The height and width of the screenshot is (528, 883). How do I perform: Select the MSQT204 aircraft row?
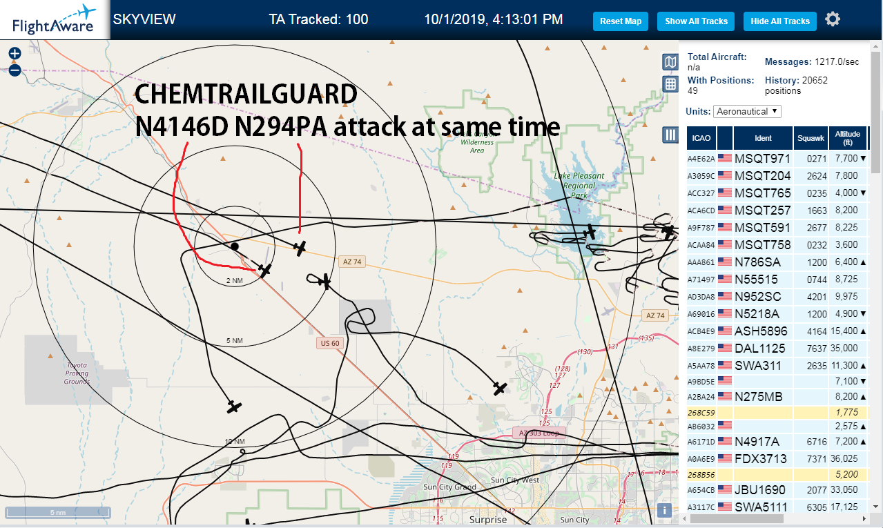[777, 176]
